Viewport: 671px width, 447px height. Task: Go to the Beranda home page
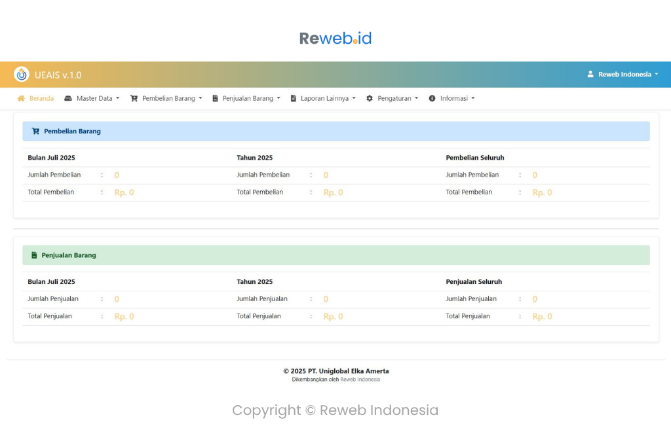41,99
